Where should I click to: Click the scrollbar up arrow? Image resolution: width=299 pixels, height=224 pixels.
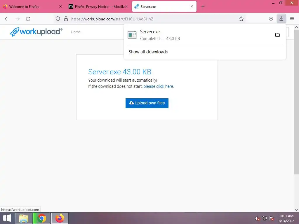click(296, 27)
